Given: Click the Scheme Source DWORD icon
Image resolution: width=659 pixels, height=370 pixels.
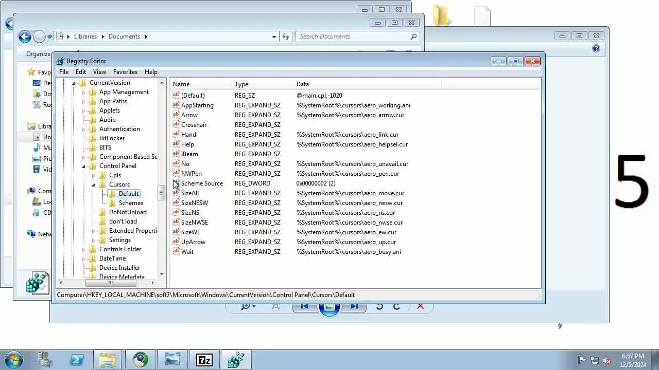Looking at the screenshot, I should (176, 183).
